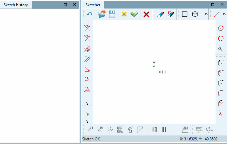Toggle the dashed vertical lines icon

[x=175, y=129]
